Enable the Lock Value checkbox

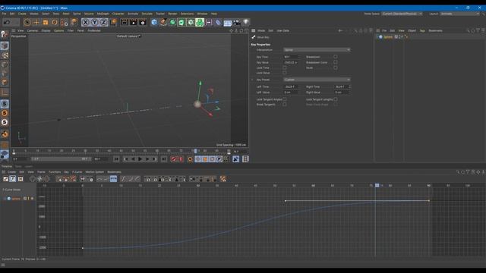285,73
